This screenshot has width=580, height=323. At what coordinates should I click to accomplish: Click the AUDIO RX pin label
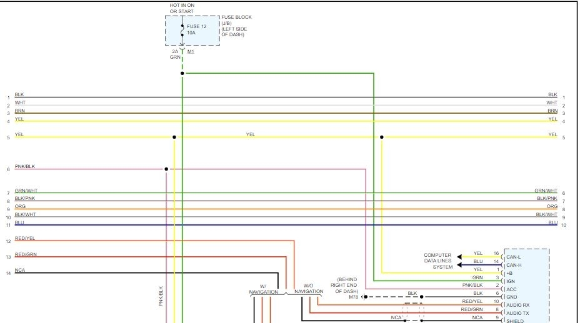tap(517, 305)
